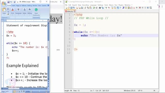This screenshot has width=165, height=93.
Task: Open the Page Layout ribbon tab
Action: pyautogui.click(x=18, y=5)
